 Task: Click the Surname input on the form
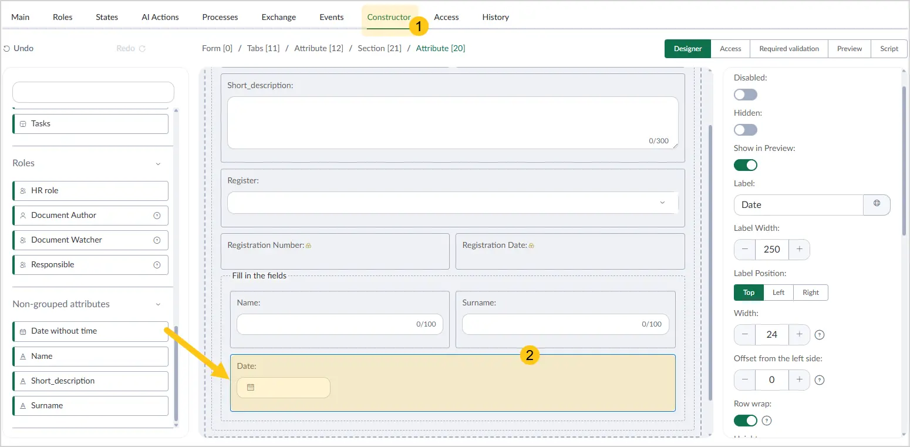(x=565, y=324)
